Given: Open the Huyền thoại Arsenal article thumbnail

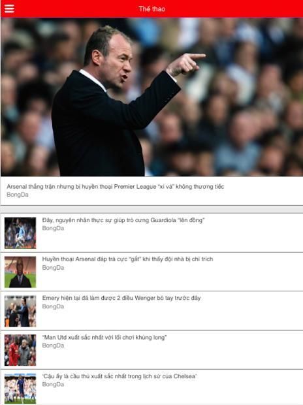Looking at the screenshot, I should tap(20, 272).
